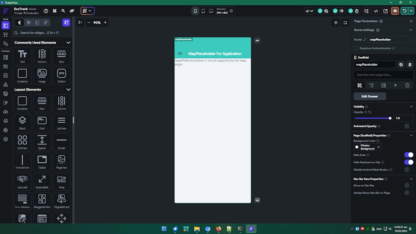The image size is (416, 234).
Task: Add a page parameter with plus
Action: click(x=411, y=21)
